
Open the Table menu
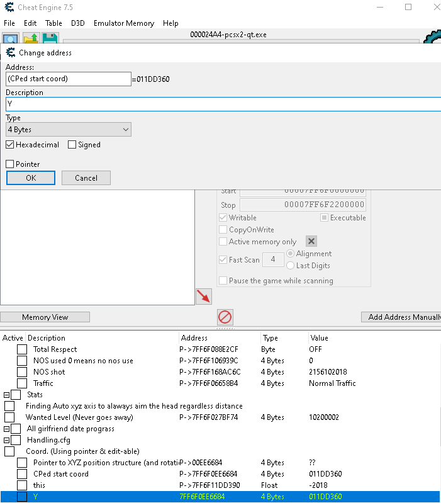pyautogui.click(x=53, y=23)
